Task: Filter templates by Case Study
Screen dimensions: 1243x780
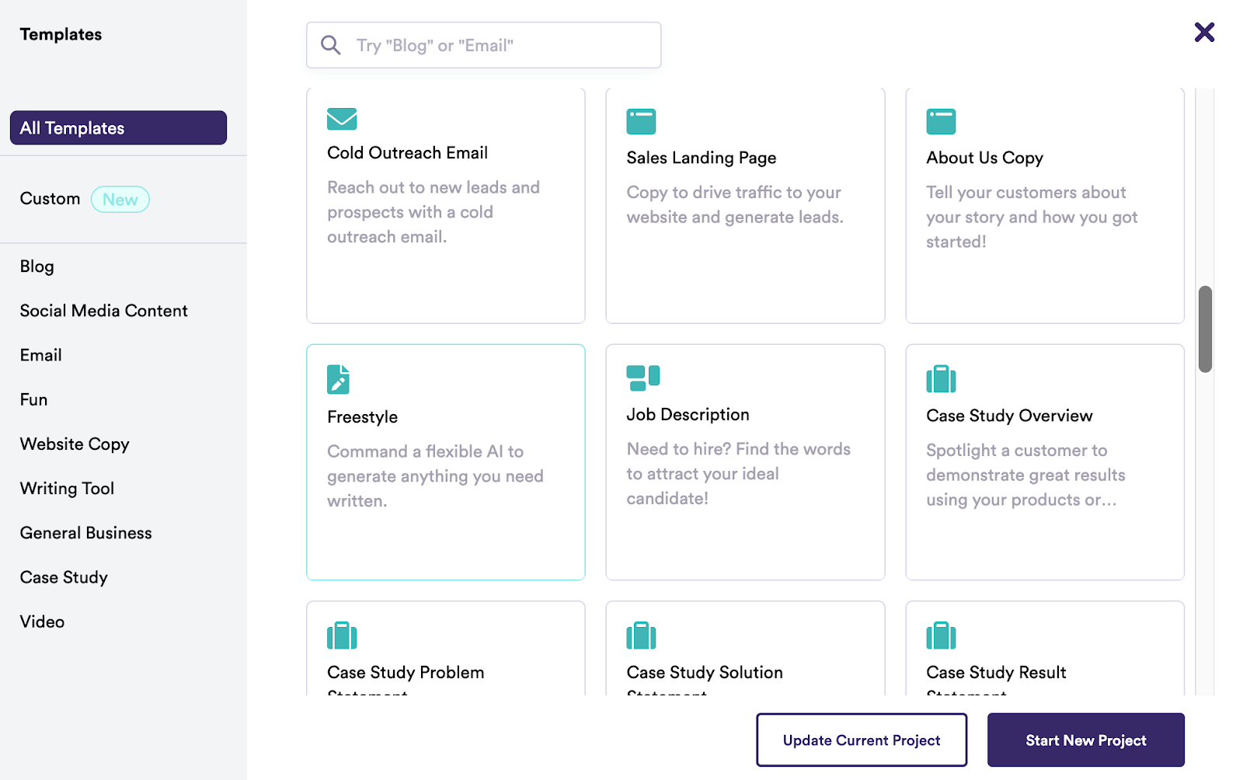Action: tap(64, 577)
